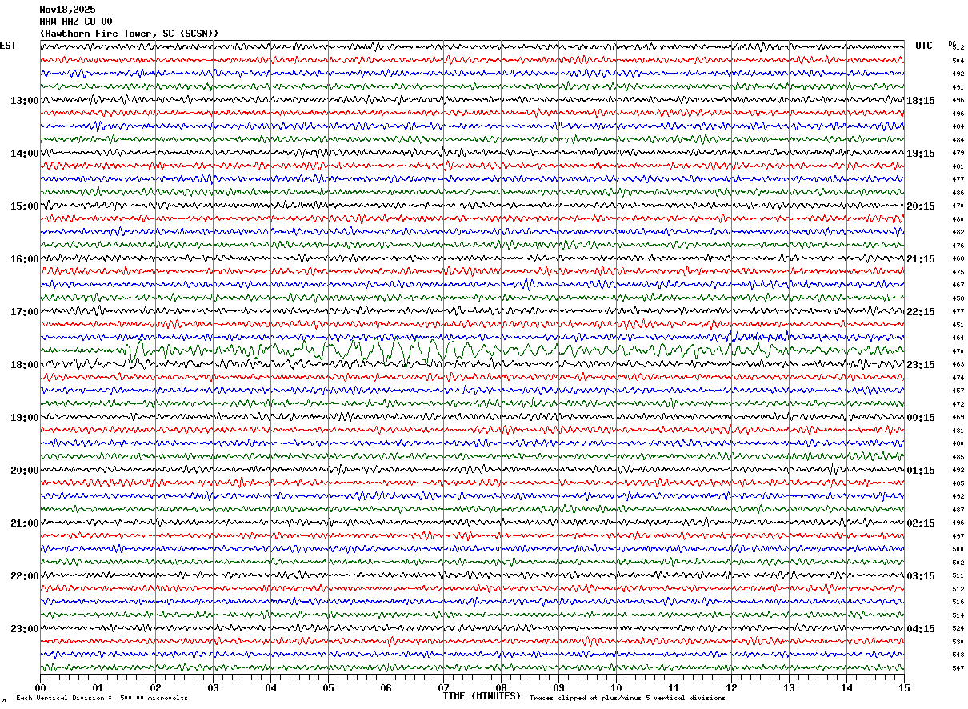968x709 pixels.
Task: Select the 19:00 EST time label
Action: (x=24, y=418)
